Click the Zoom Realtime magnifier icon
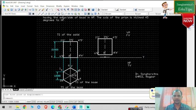196x110 pixels. point(62,10)
